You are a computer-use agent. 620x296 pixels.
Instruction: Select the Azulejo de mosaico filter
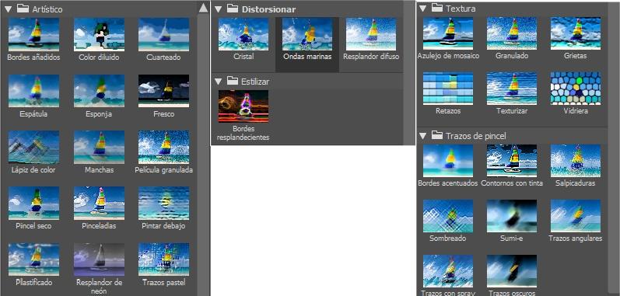pyautogui.click(x=448, y=33)
